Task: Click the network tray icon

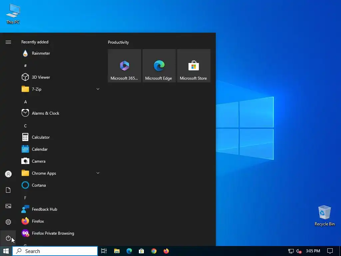Action: coord(291,251)
